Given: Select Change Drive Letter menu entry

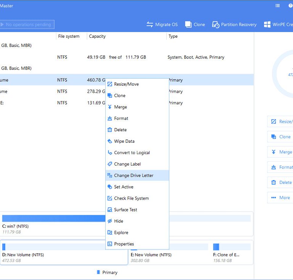Looking at the screenshot, I should (x=137, y=175).
